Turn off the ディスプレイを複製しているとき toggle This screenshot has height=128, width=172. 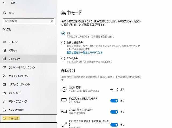point(114,100)
